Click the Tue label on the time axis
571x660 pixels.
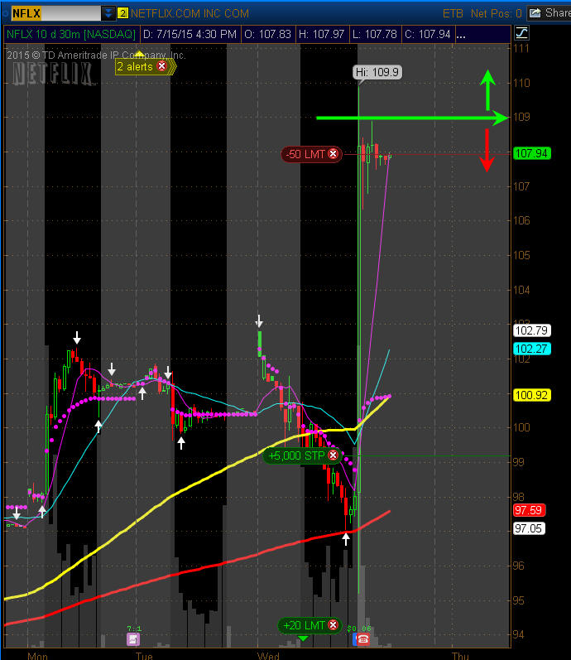click(144, 656)
